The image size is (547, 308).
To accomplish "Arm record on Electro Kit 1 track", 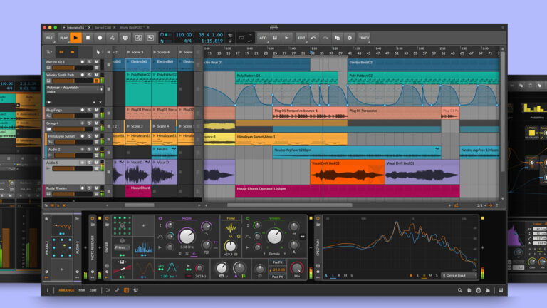I will click(83, 62).
